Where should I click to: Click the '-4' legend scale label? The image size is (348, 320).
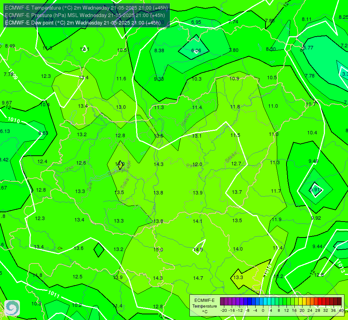coord(255,310)
